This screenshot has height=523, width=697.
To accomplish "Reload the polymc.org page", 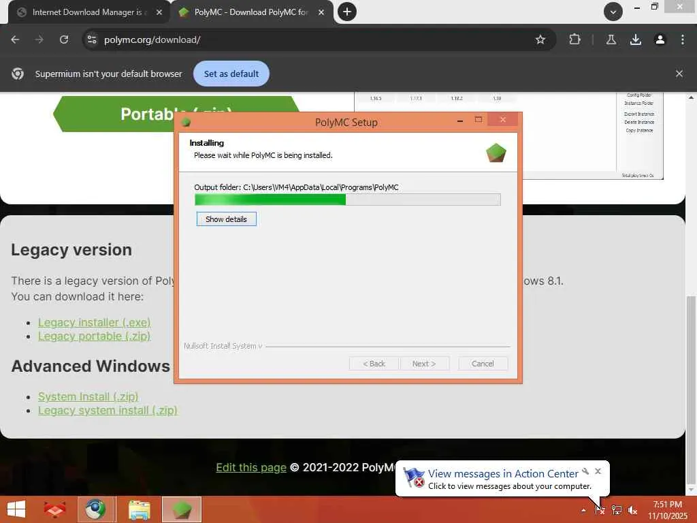I will 64,39.
